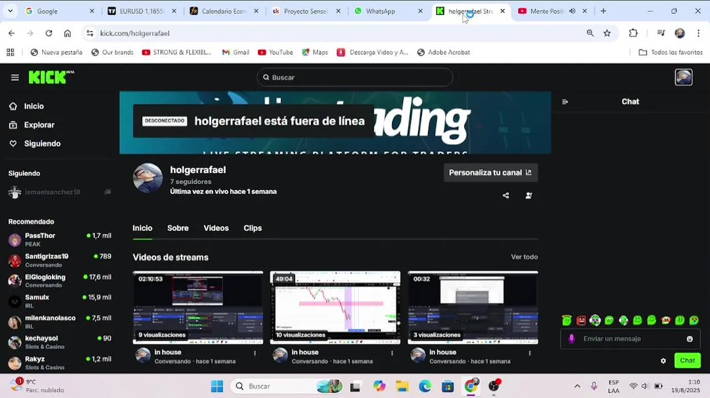The image size is (710, 398).
Task: Open the tab search dropdown arrow
Action: click(x=10, y=11)
